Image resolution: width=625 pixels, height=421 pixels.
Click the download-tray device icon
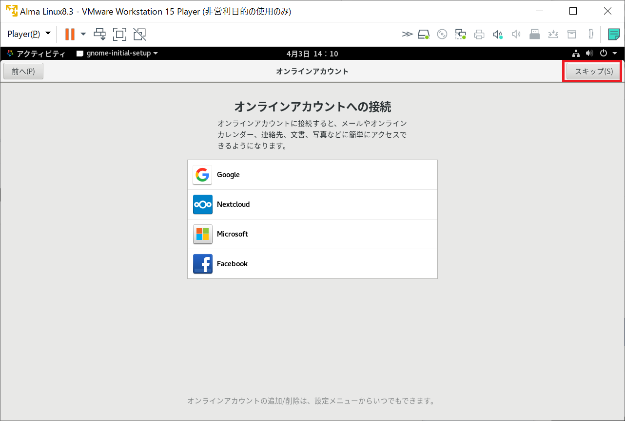click(553, 34)
